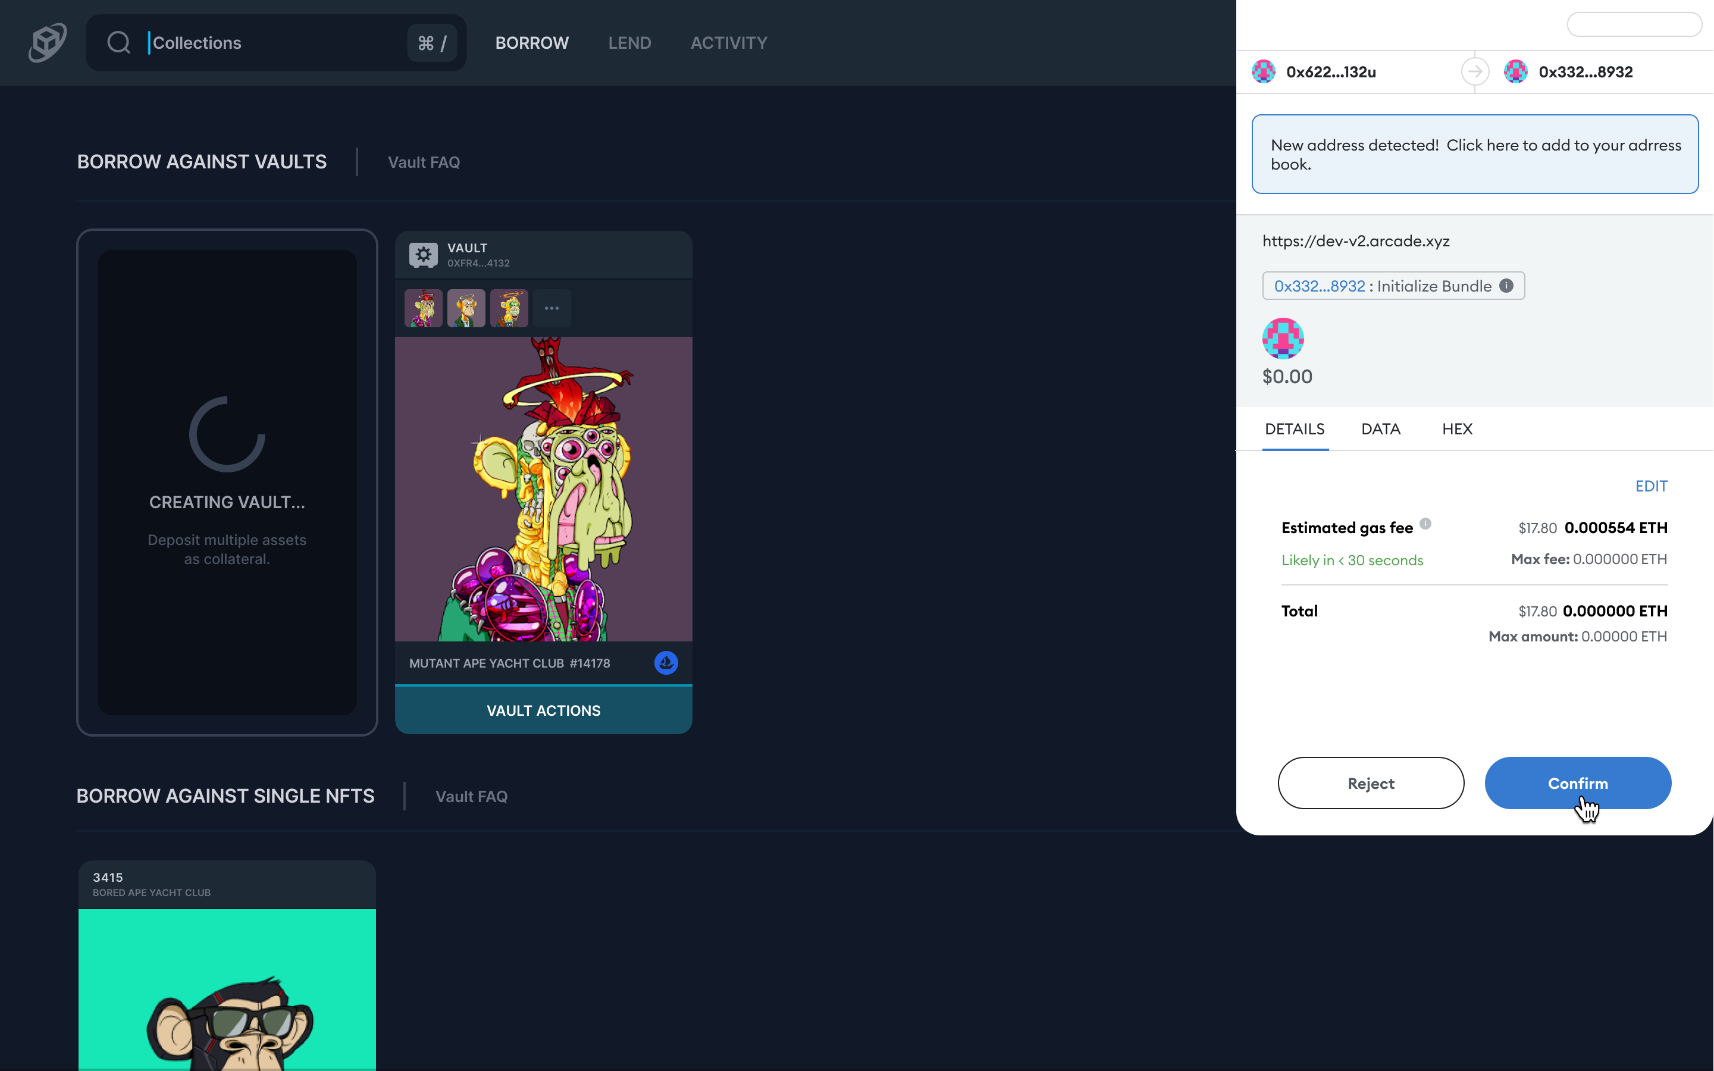The image size is (1714, 1071).
Task: Click recipient account avatar 0x332...8932
Action: click(1516, 71)
